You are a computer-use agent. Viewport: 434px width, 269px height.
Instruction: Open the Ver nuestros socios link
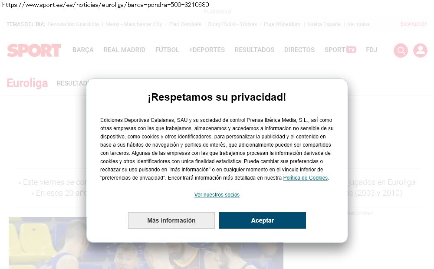pos(217,194)
